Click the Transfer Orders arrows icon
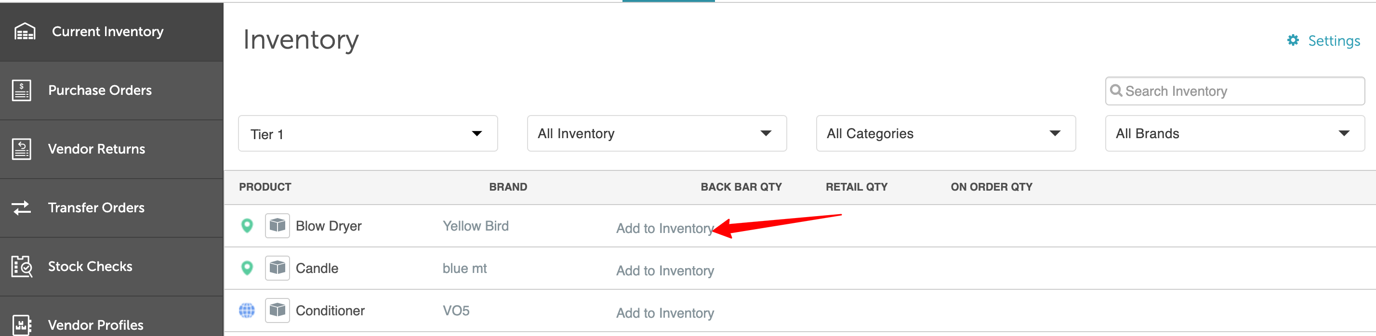 pyautogui.click(x=21, y=207)
